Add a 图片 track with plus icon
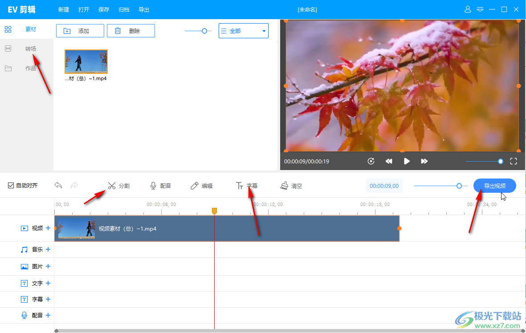The height and width of the screenshot is (333, 526). coord(48,266)
